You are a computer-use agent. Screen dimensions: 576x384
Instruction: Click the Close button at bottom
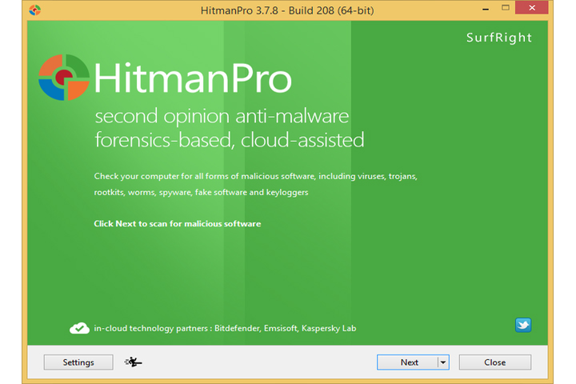495,362
